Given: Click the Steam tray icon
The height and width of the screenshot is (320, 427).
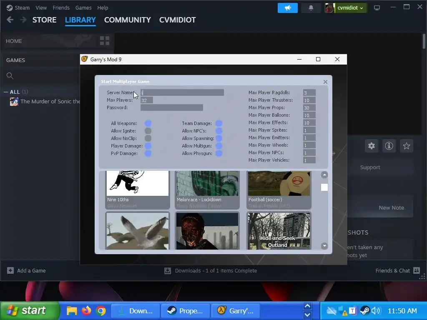Looking at the screenshot, I should pyautogui.click(x=364, y=310).
